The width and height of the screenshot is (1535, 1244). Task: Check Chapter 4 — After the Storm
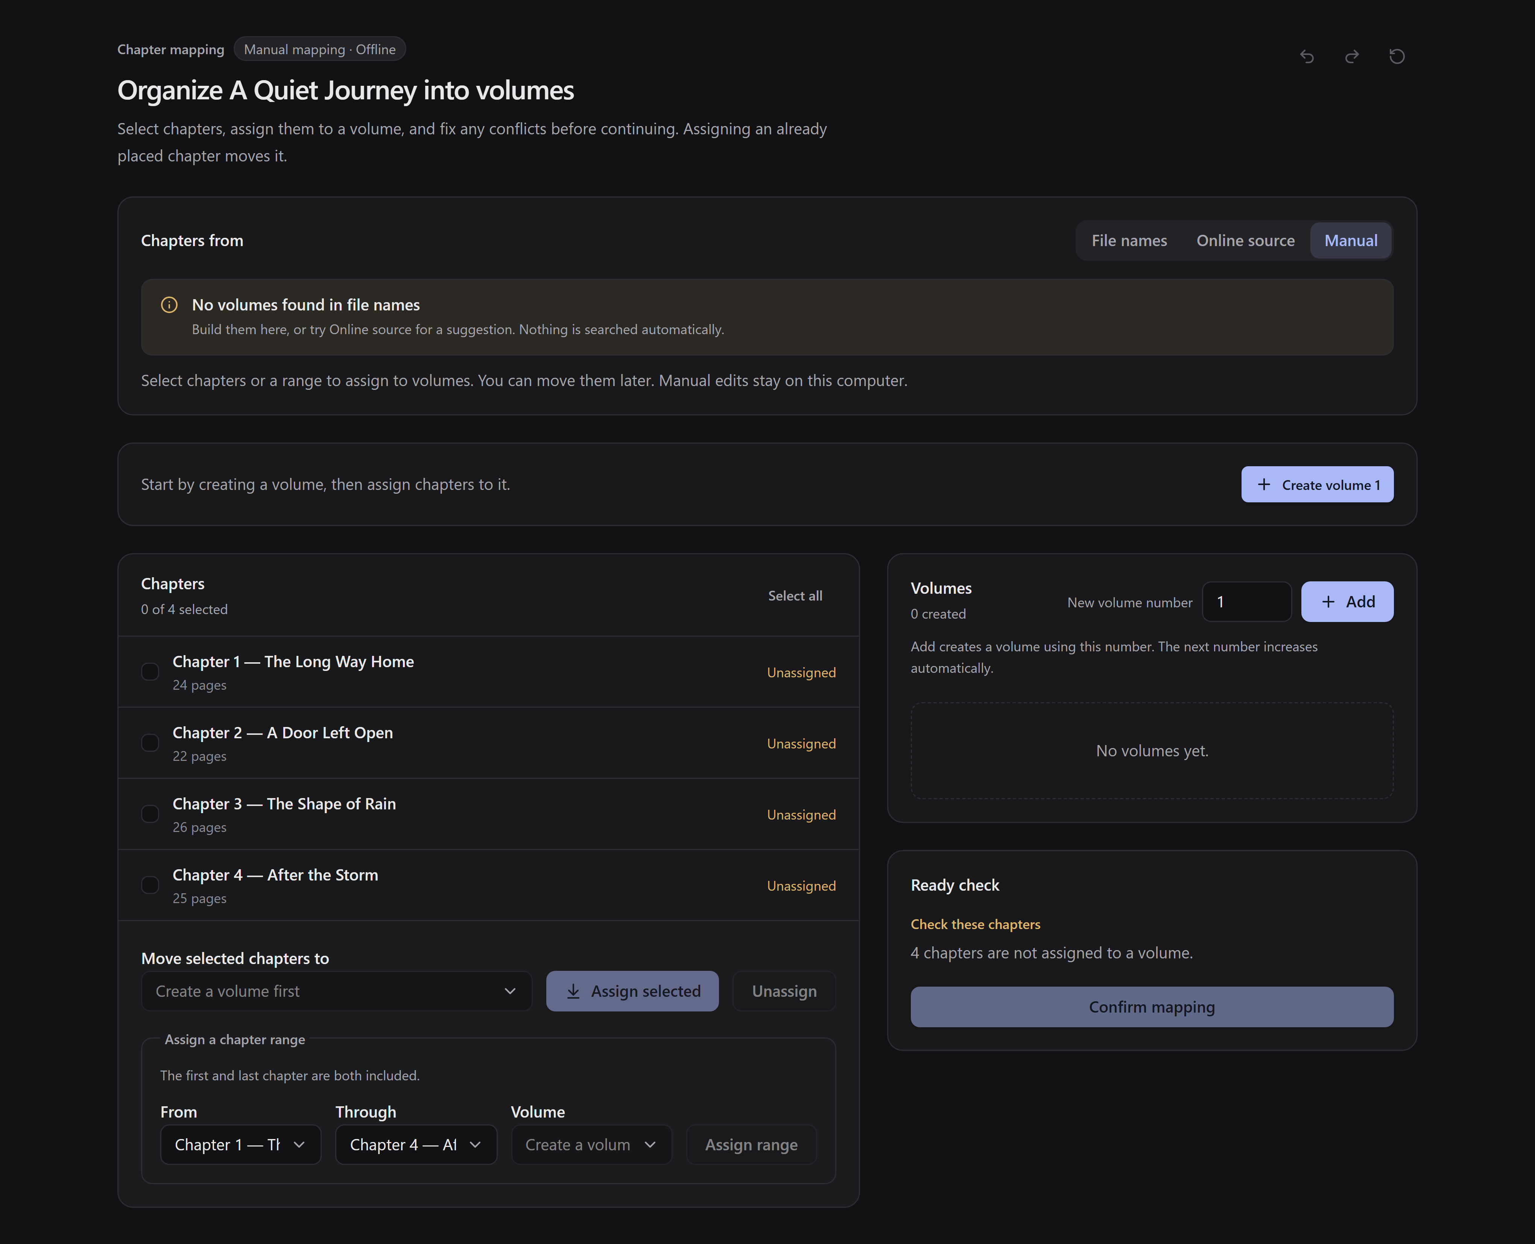[150, 885]
